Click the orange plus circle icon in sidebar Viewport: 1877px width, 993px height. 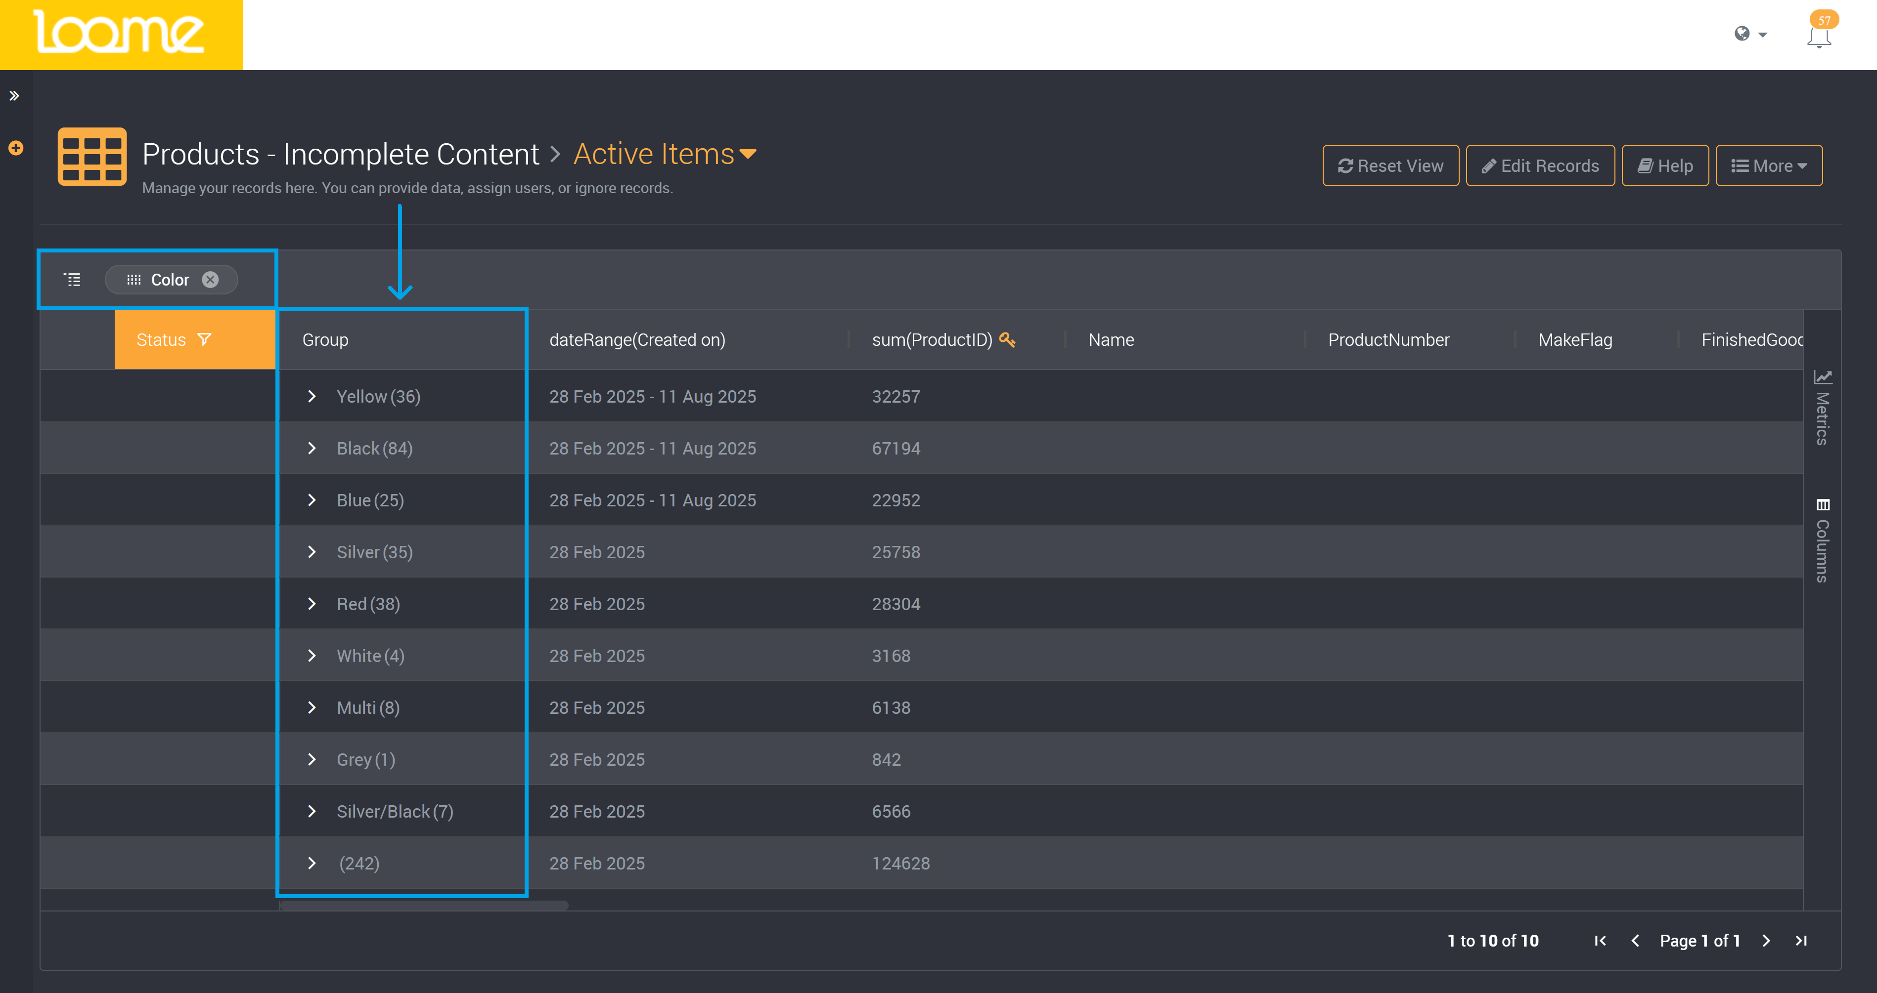click(x=15, y=148)
